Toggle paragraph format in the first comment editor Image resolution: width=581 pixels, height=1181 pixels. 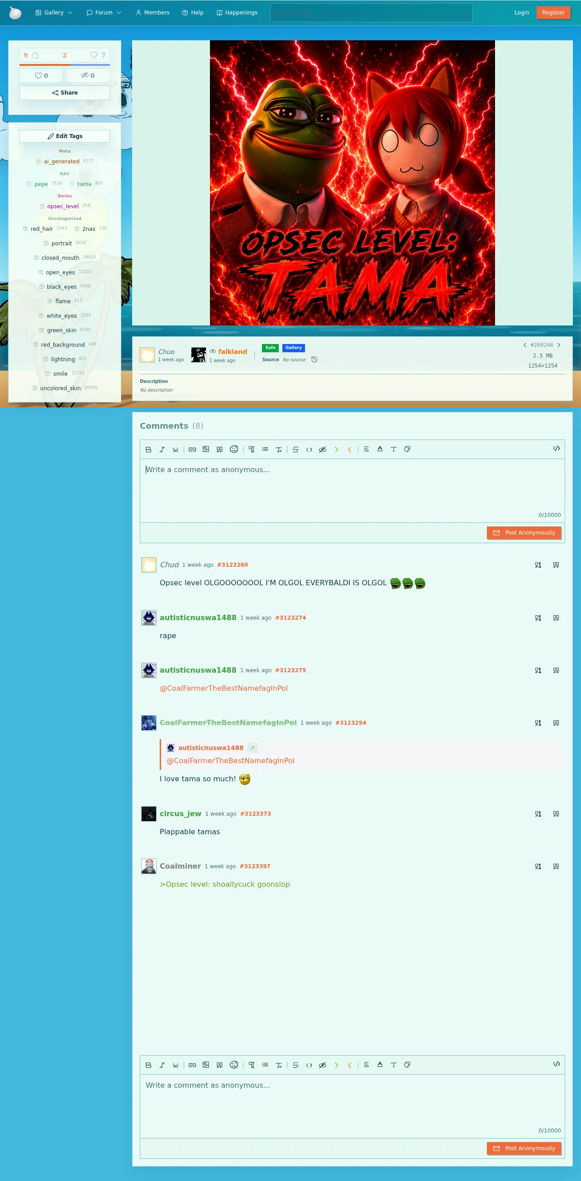[252, 449]
